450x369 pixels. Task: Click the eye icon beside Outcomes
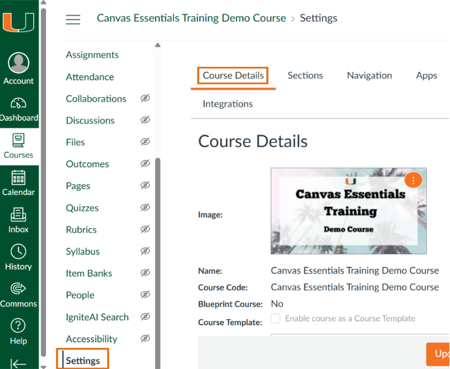pos(145,163)
